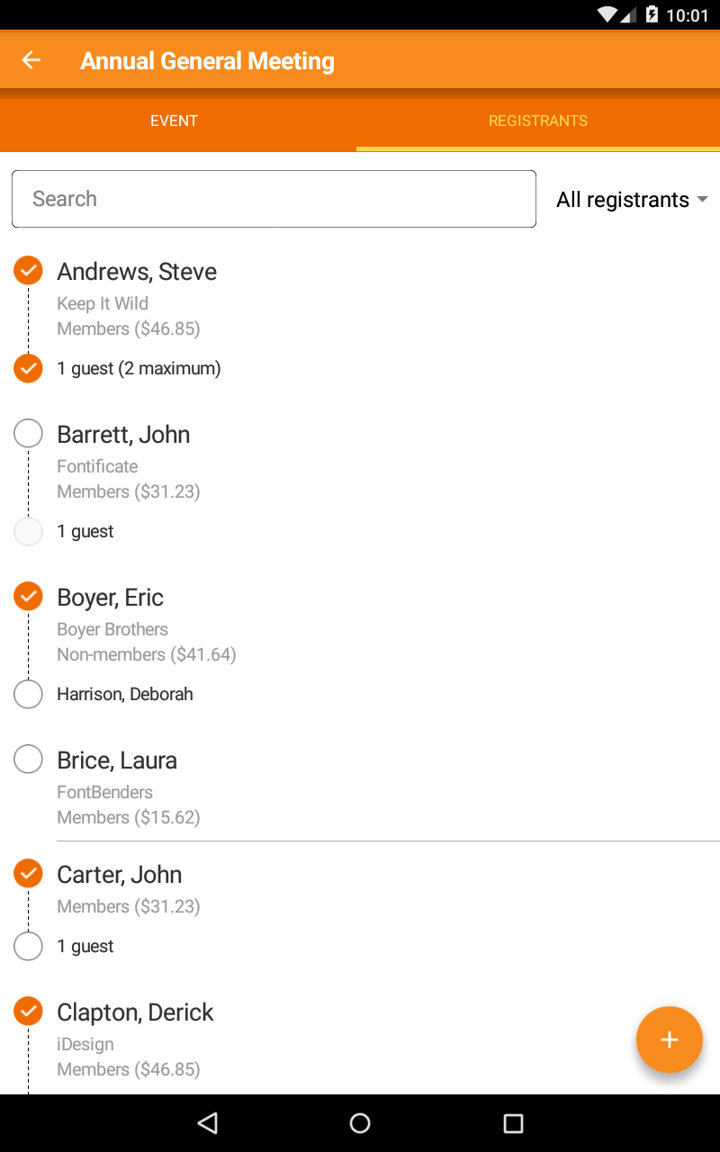The image size is (720, 1152).
Task: Tap dropdown arrow next to All registrants
Action: tap(703, 200)
